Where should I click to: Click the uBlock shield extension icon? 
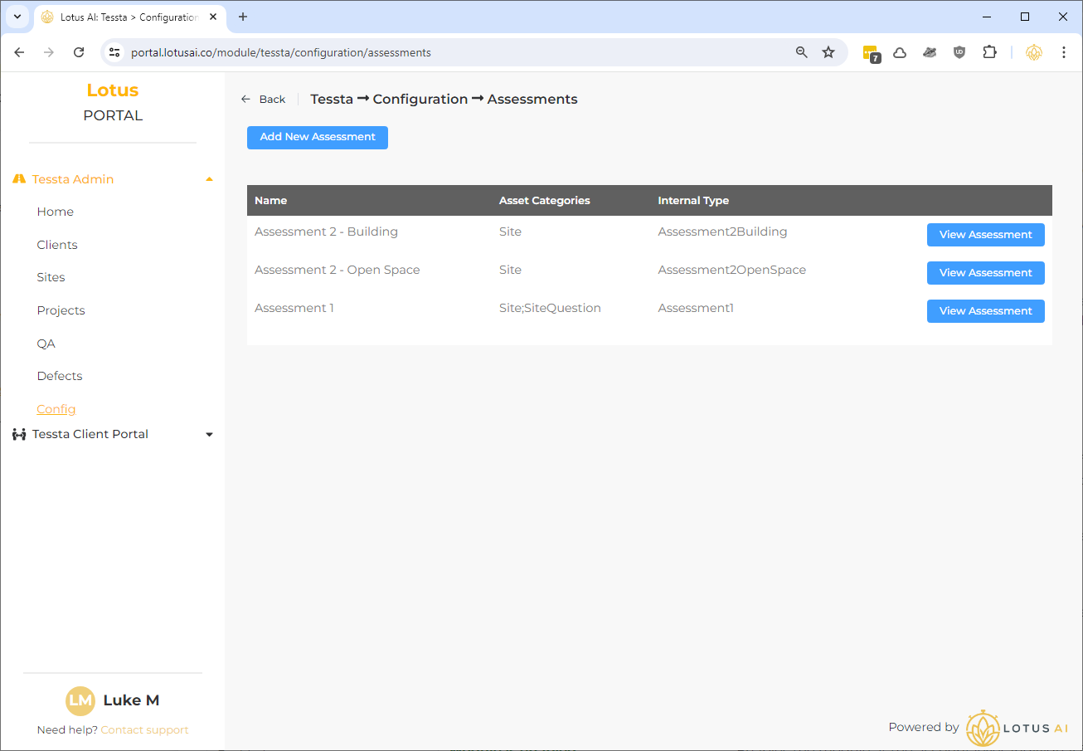pyautogui.click(x=959, y=52)
